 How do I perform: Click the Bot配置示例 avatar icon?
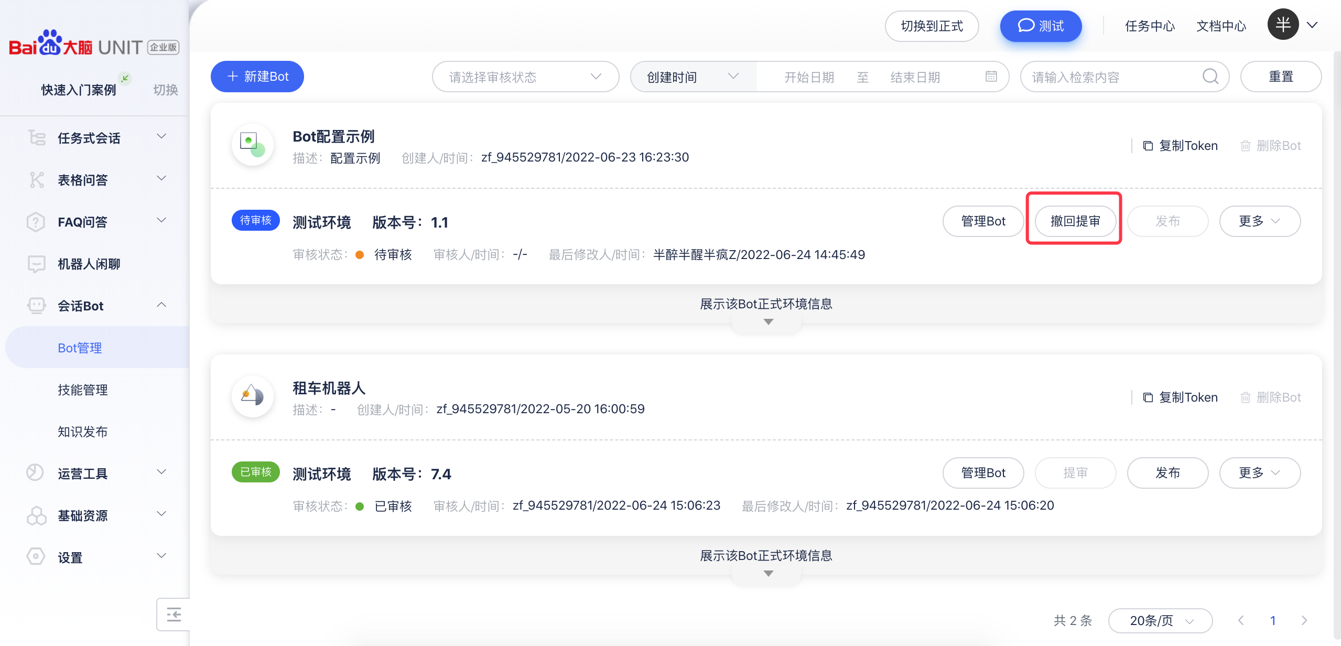[x=253, y=145]
